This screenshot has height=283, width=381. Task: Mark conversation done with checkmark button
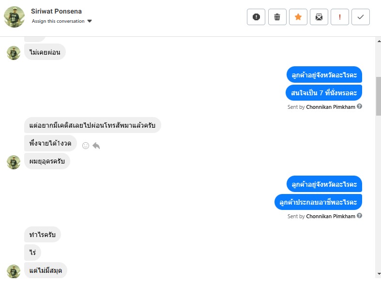coord(361,17)
